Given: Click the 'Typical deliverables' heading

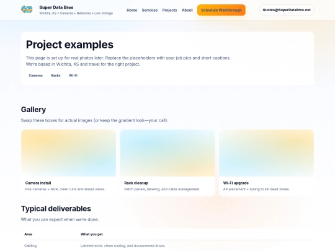Looking at the screenshot, I should pos(56,208).
